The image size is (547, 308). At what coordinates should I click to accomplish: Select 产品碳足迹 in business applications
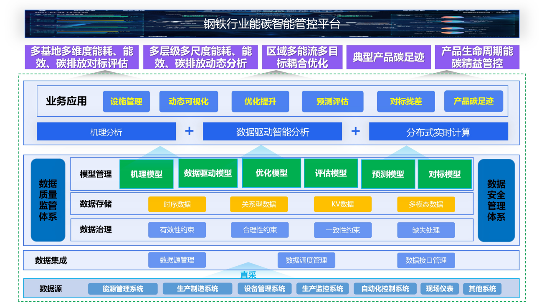[474, 102]
